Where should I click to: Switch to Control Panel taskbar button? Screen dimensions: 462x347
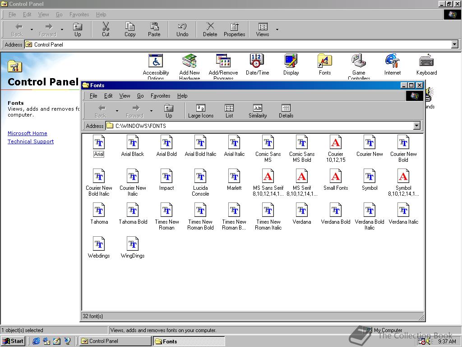point(115,341)
